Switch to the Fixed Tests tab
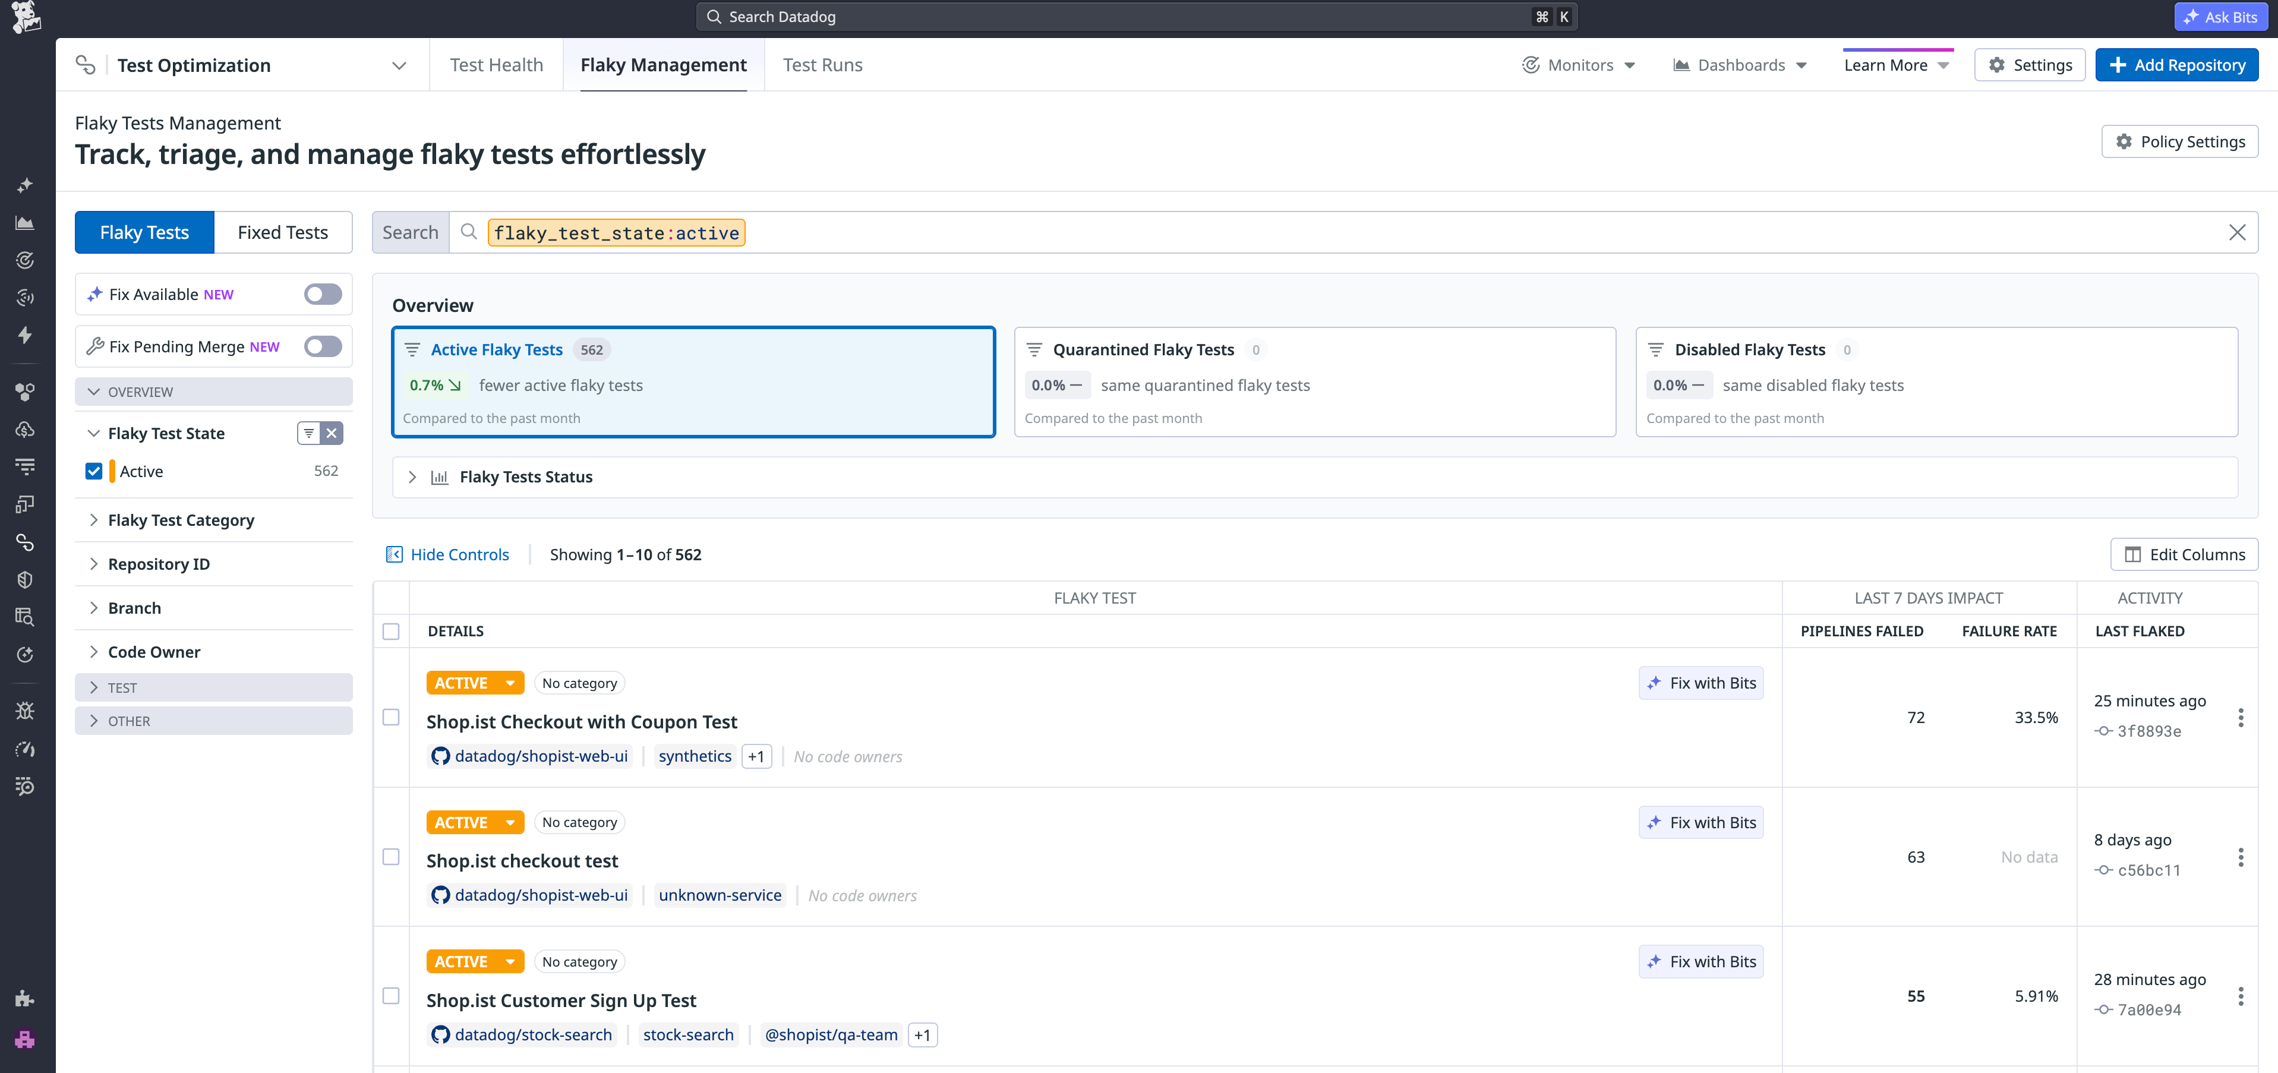 pos(282,232)
